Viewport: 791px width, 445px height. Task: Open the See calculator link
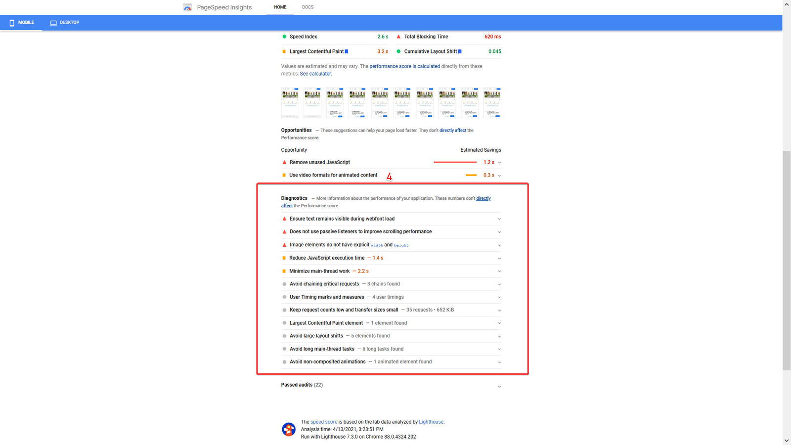pos(315,74)
